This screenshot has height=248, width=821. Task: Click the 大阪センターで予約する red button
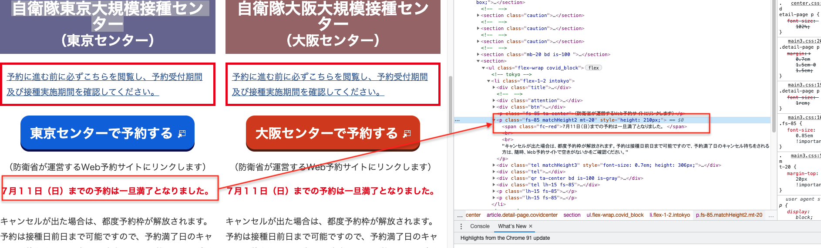(x=333, y=133)
